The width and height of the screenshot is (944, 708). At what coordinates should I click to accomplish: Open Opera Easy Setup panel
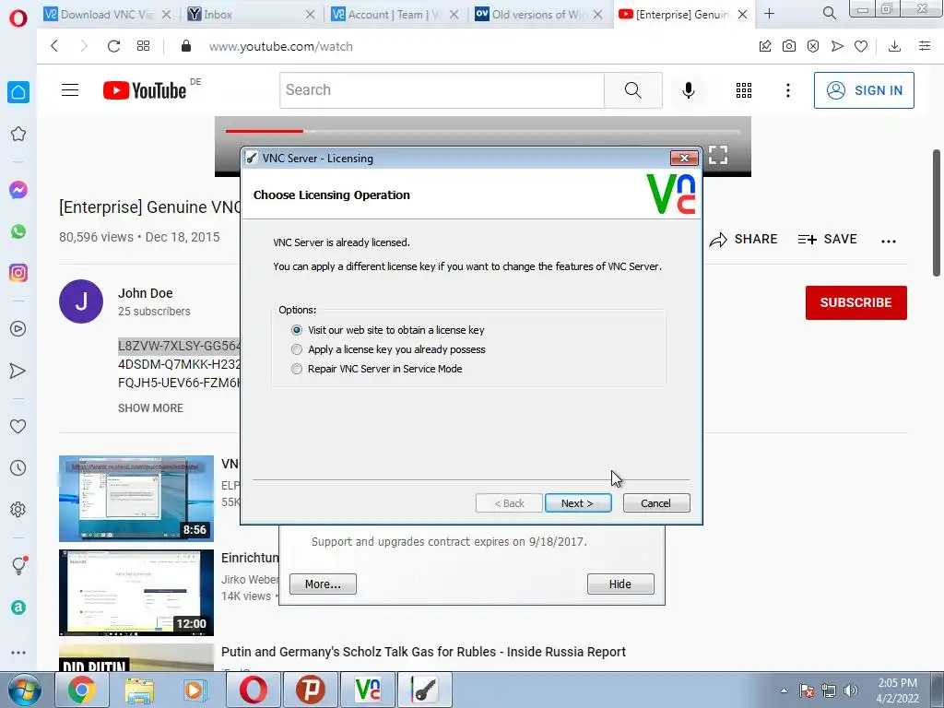tap(925, 46)
